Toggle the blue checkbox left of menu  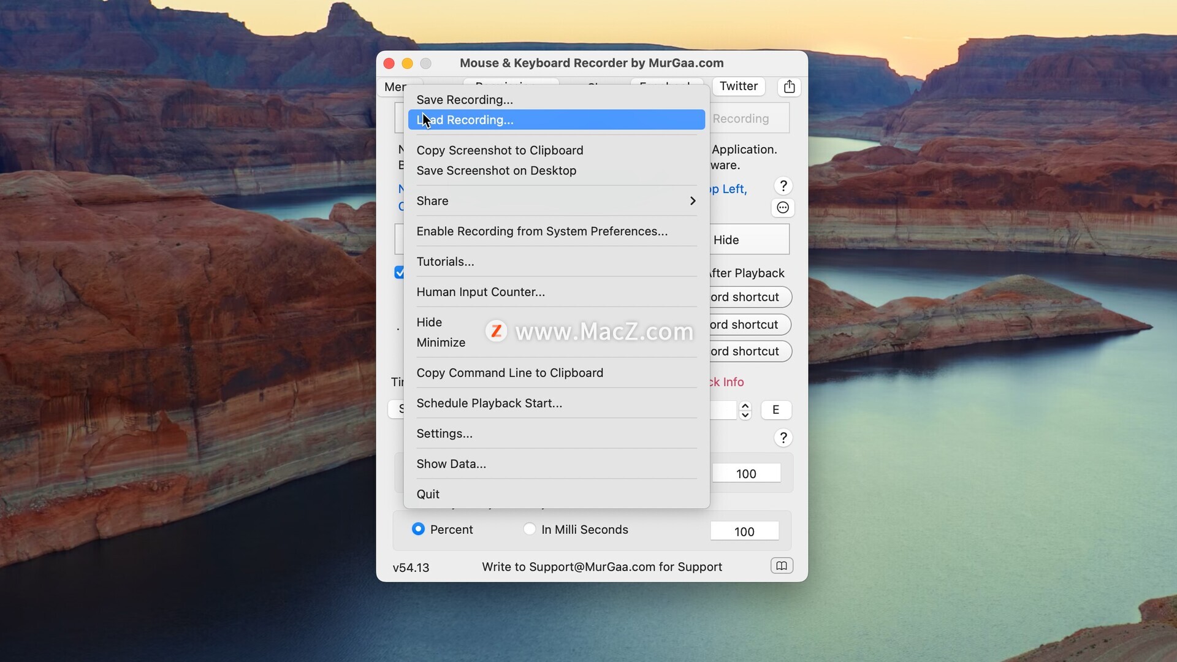(399, 273)
